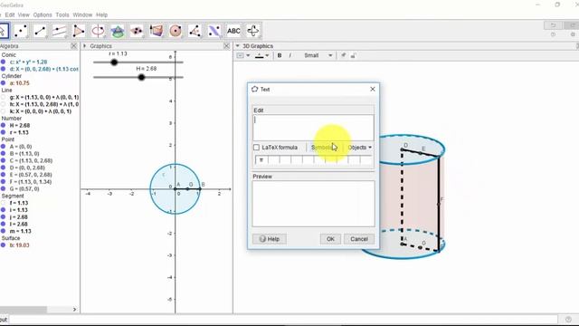Image resolution: width=579 pixels, height=326 pixels.
Task: Open the first style bar dropdown arrow
Action: (248, 55)
